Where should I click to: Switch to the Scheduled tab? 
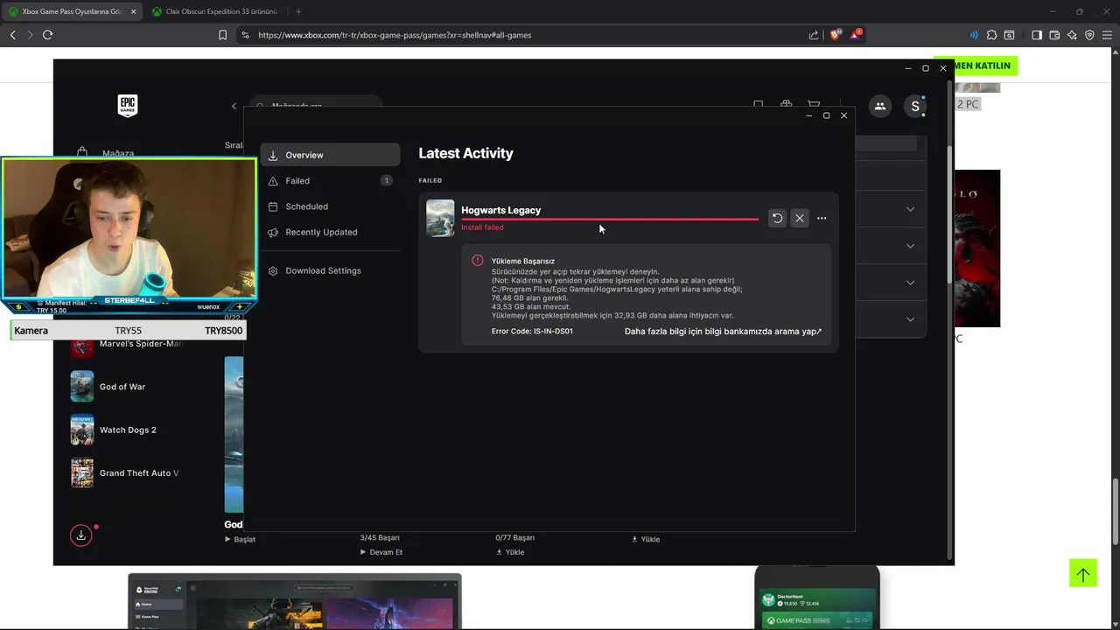[x=331, y=206]
